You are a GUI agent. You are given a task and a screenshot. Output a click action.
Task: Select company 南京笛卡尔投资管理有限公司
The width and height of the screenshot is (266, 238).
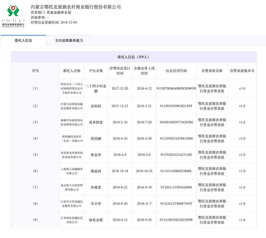pos(72,187)
